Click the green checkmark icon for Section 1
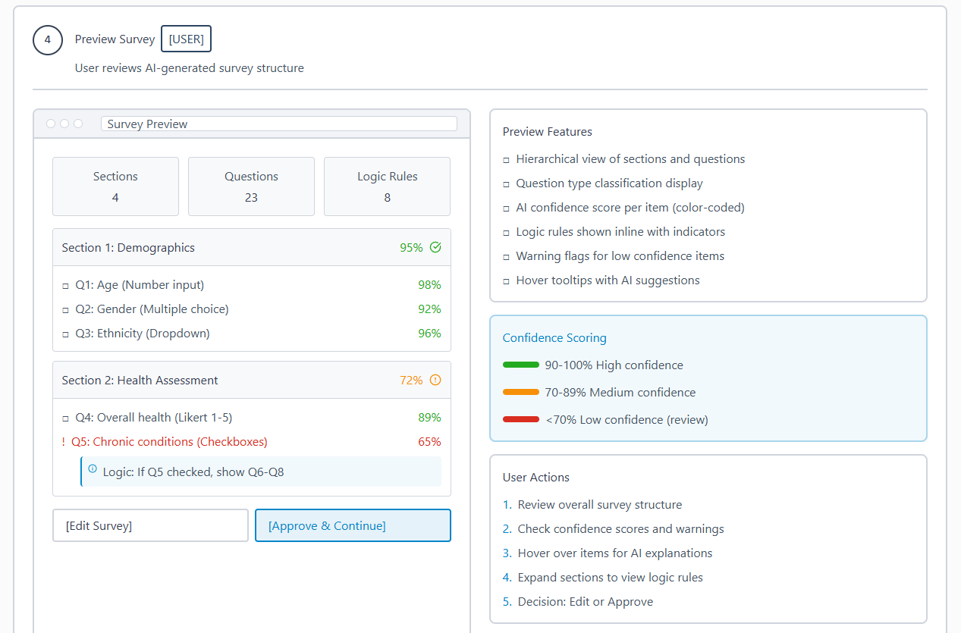The width and height of the screenshot is (961, 633). tap(435, 247)
